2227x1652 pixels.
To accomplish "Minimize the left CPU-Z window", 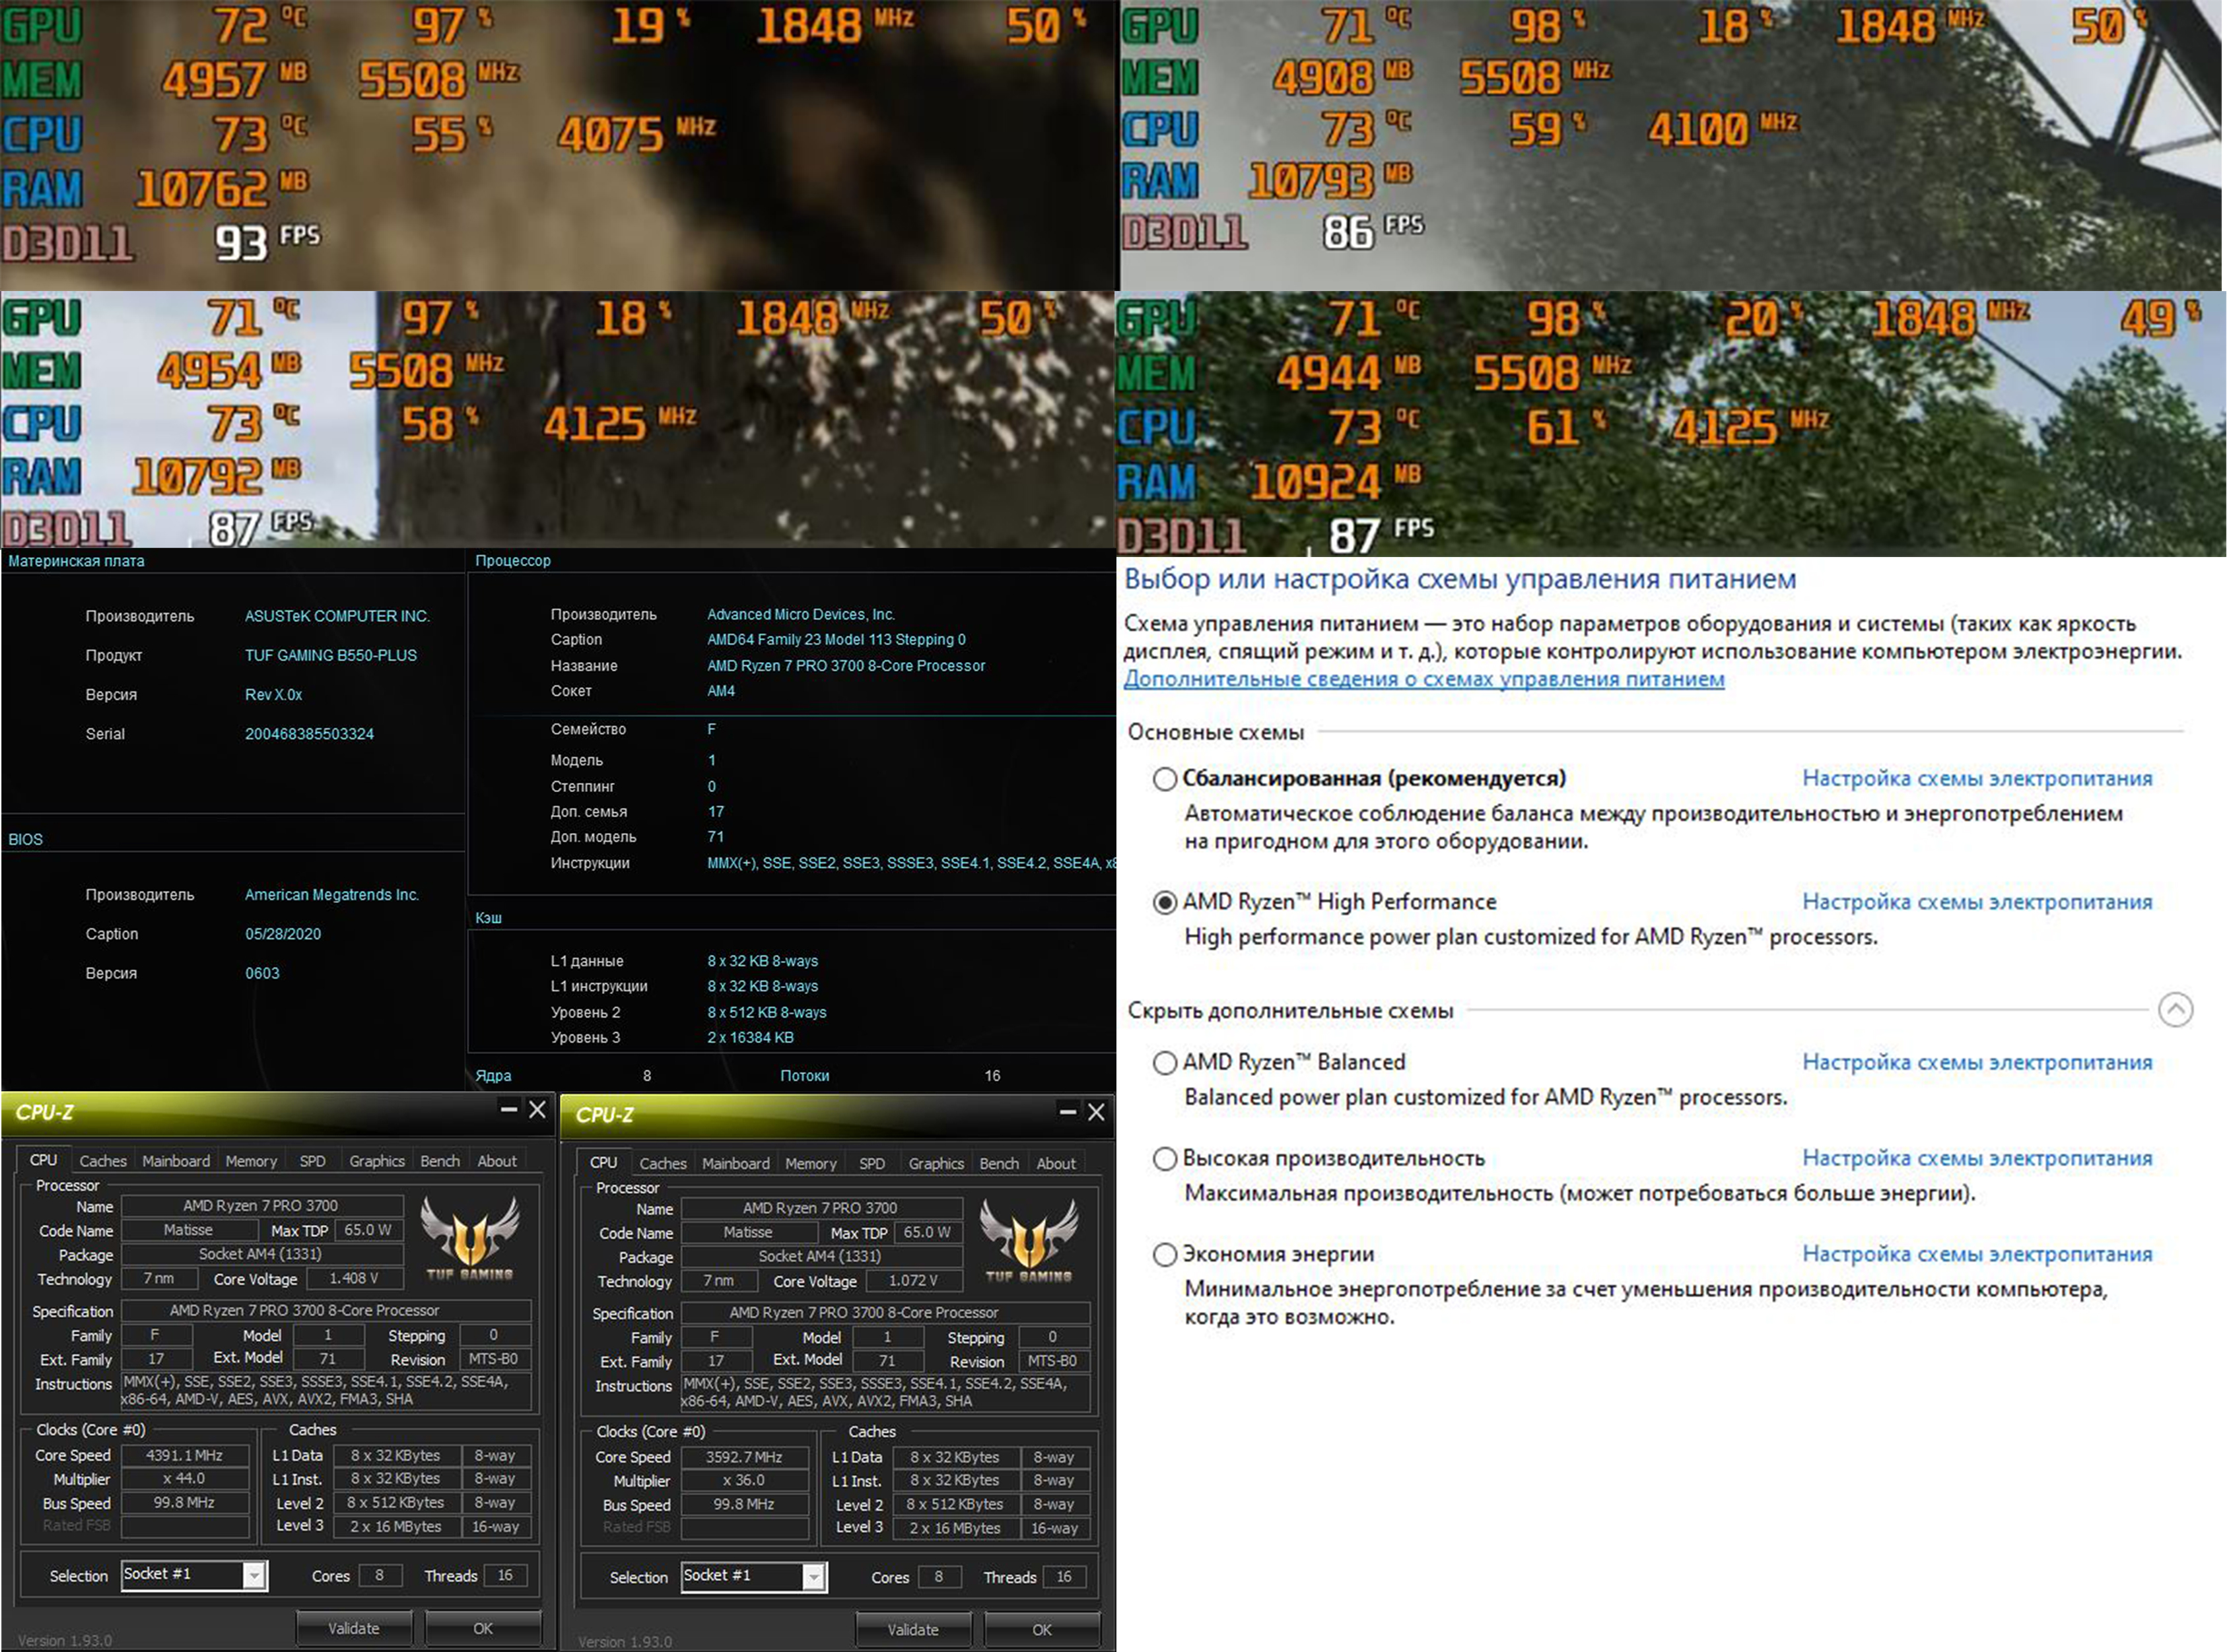I will click(508, 1109).
